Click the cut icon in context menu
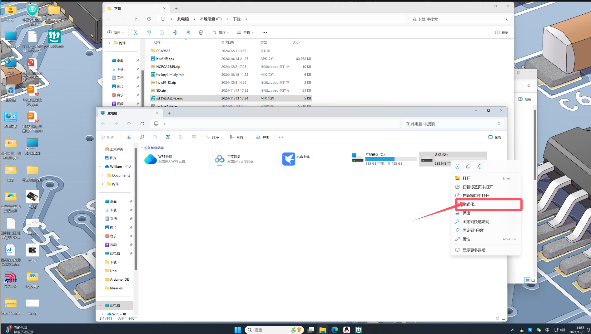This screenshot has height=334, width=591. [457, 167]
